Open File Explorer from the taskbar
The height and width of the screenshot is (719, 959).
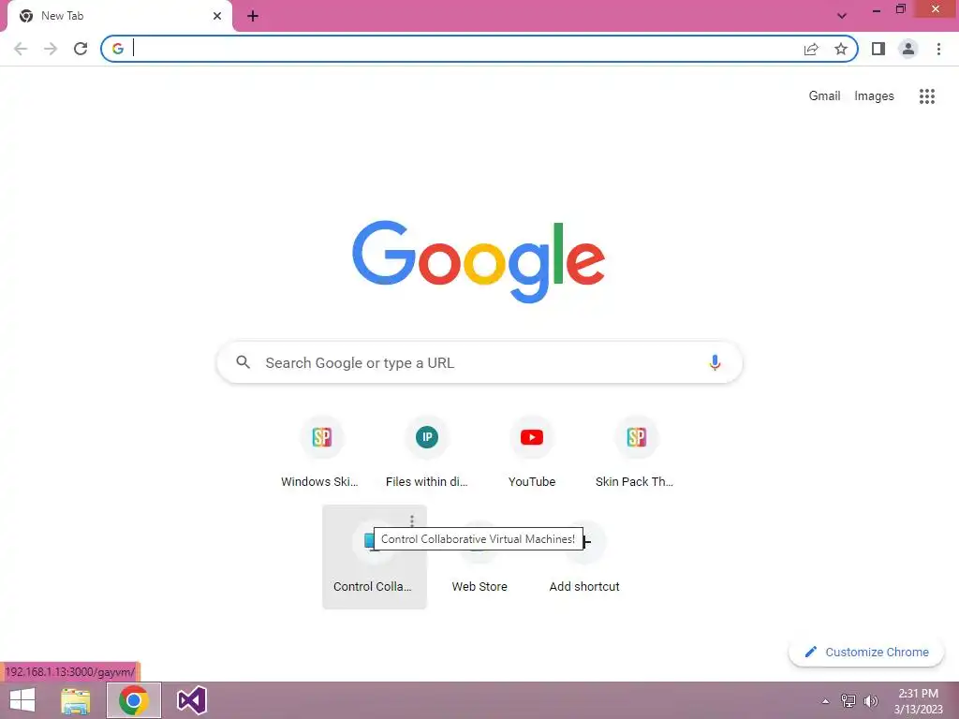[x=76, y=700]
